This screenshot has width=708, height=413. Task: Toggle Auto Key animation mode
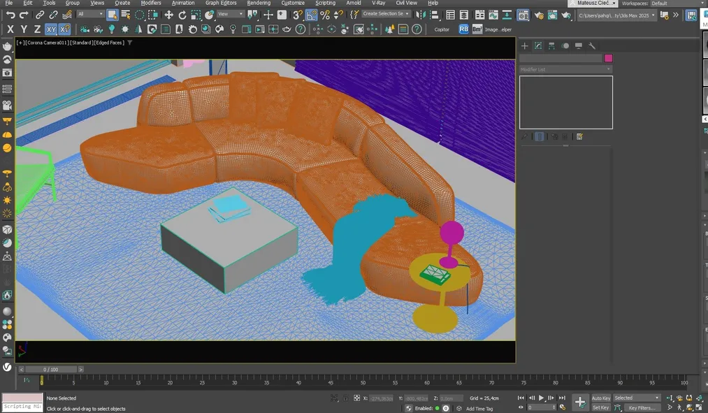tap(600, 398)
